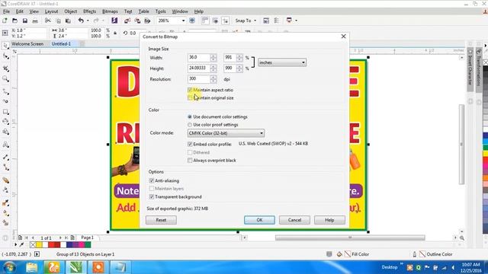
Task: Click the Width input field
Action: click(x=199, y=58)
